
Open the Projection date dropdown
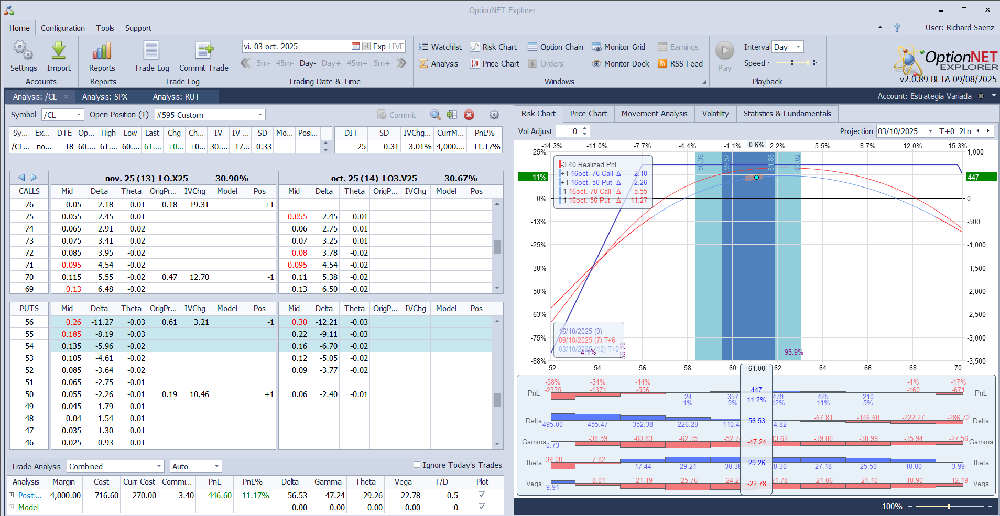coord(930,131)
